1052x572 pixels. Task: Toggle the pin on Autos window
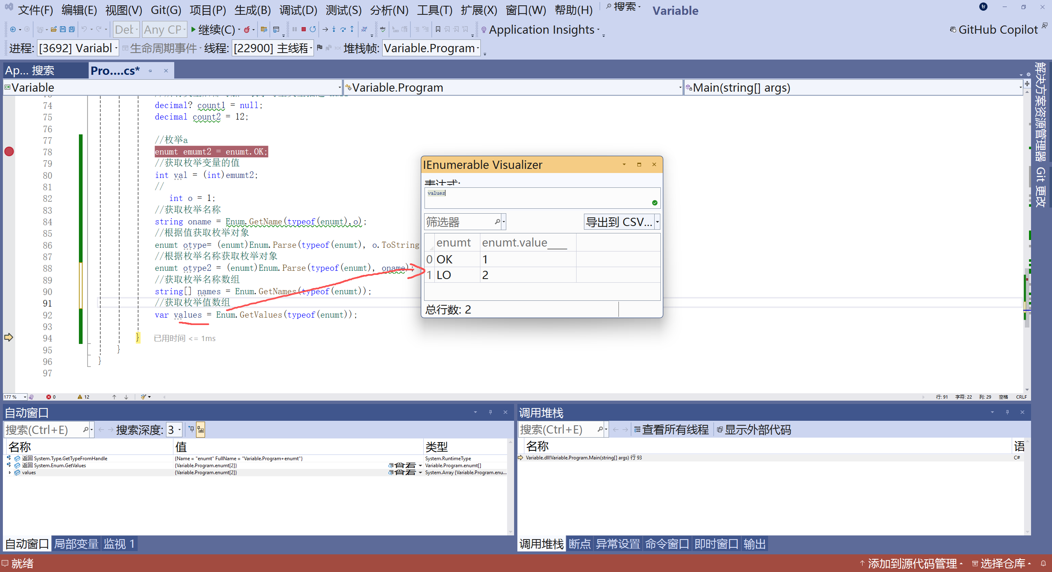pos(490,412)
